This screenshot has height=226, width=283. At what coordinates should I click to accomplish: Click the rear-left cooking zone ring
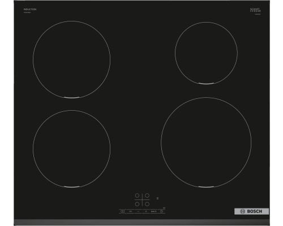coord(71,59)
